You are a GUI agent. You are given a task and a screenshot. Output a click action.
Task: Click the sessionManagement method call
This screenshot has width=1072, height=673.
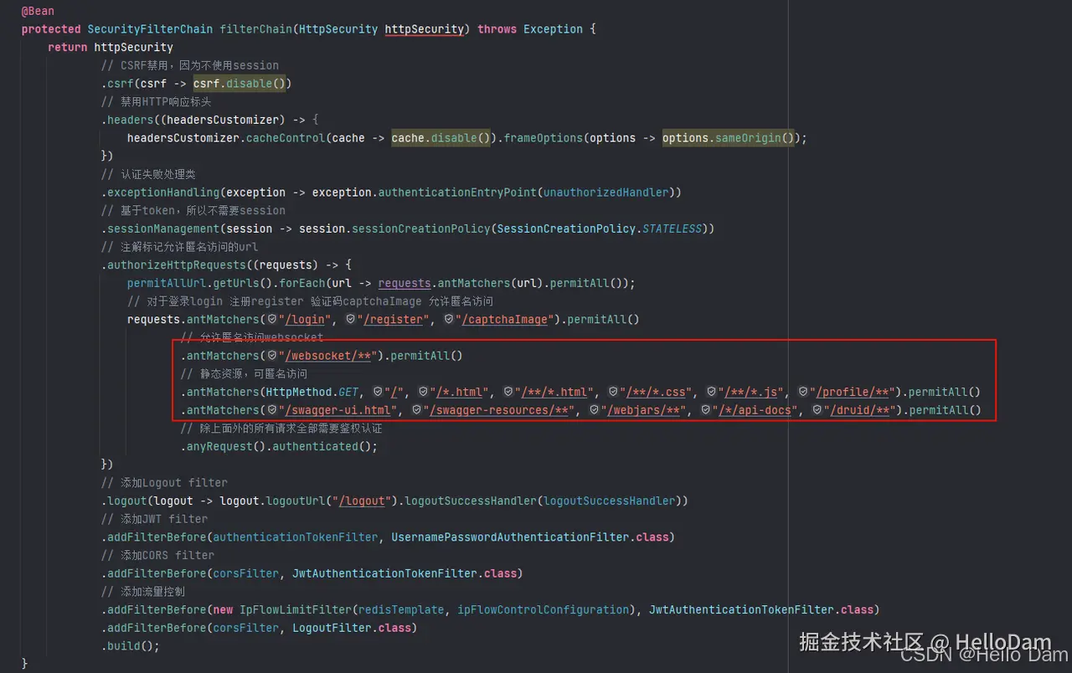162,229
